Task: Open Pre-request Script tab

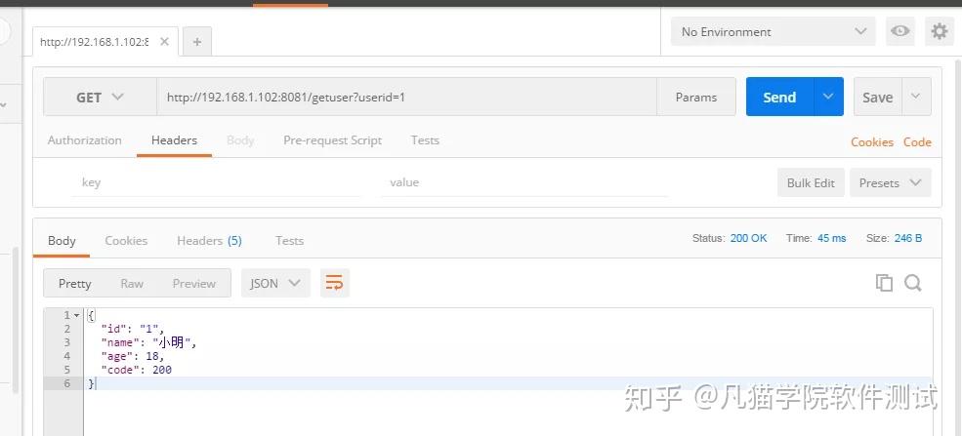Action: click(332, 140)
